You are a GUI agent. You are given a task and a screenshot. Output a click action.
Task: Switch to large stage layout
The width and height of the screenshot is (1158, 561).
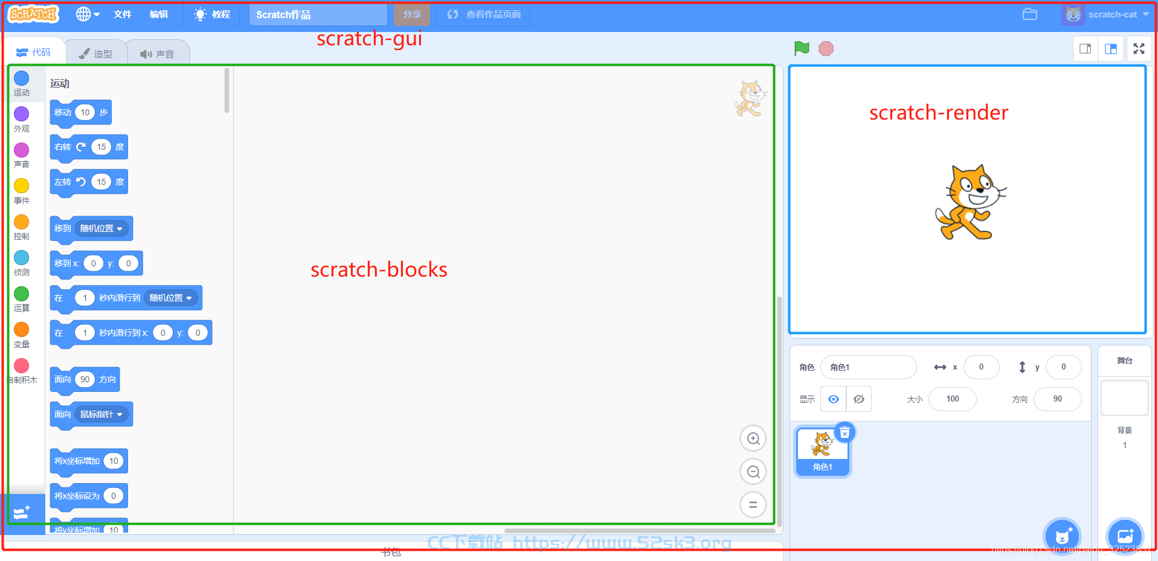pyautogui.click(x=1111, y=49)
